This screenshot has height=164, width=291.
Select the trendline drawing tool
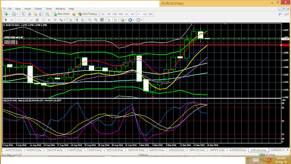click(31, 20)
